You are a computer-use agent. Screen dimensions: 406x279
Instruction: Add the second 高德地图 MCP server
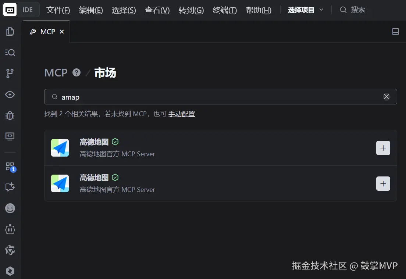pos(383,184)
